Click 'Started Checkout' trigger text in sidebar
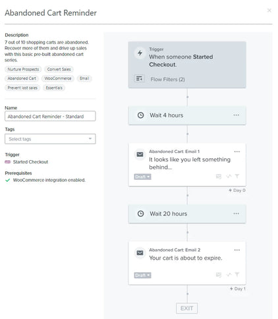 [x=30, y=162]
